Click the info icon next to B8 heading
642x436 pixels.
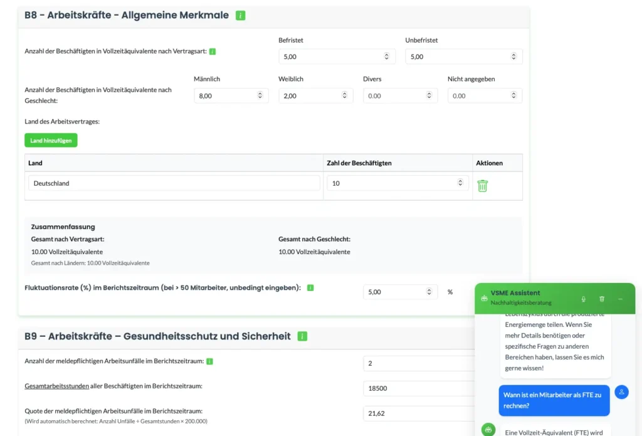pos(239,15)
